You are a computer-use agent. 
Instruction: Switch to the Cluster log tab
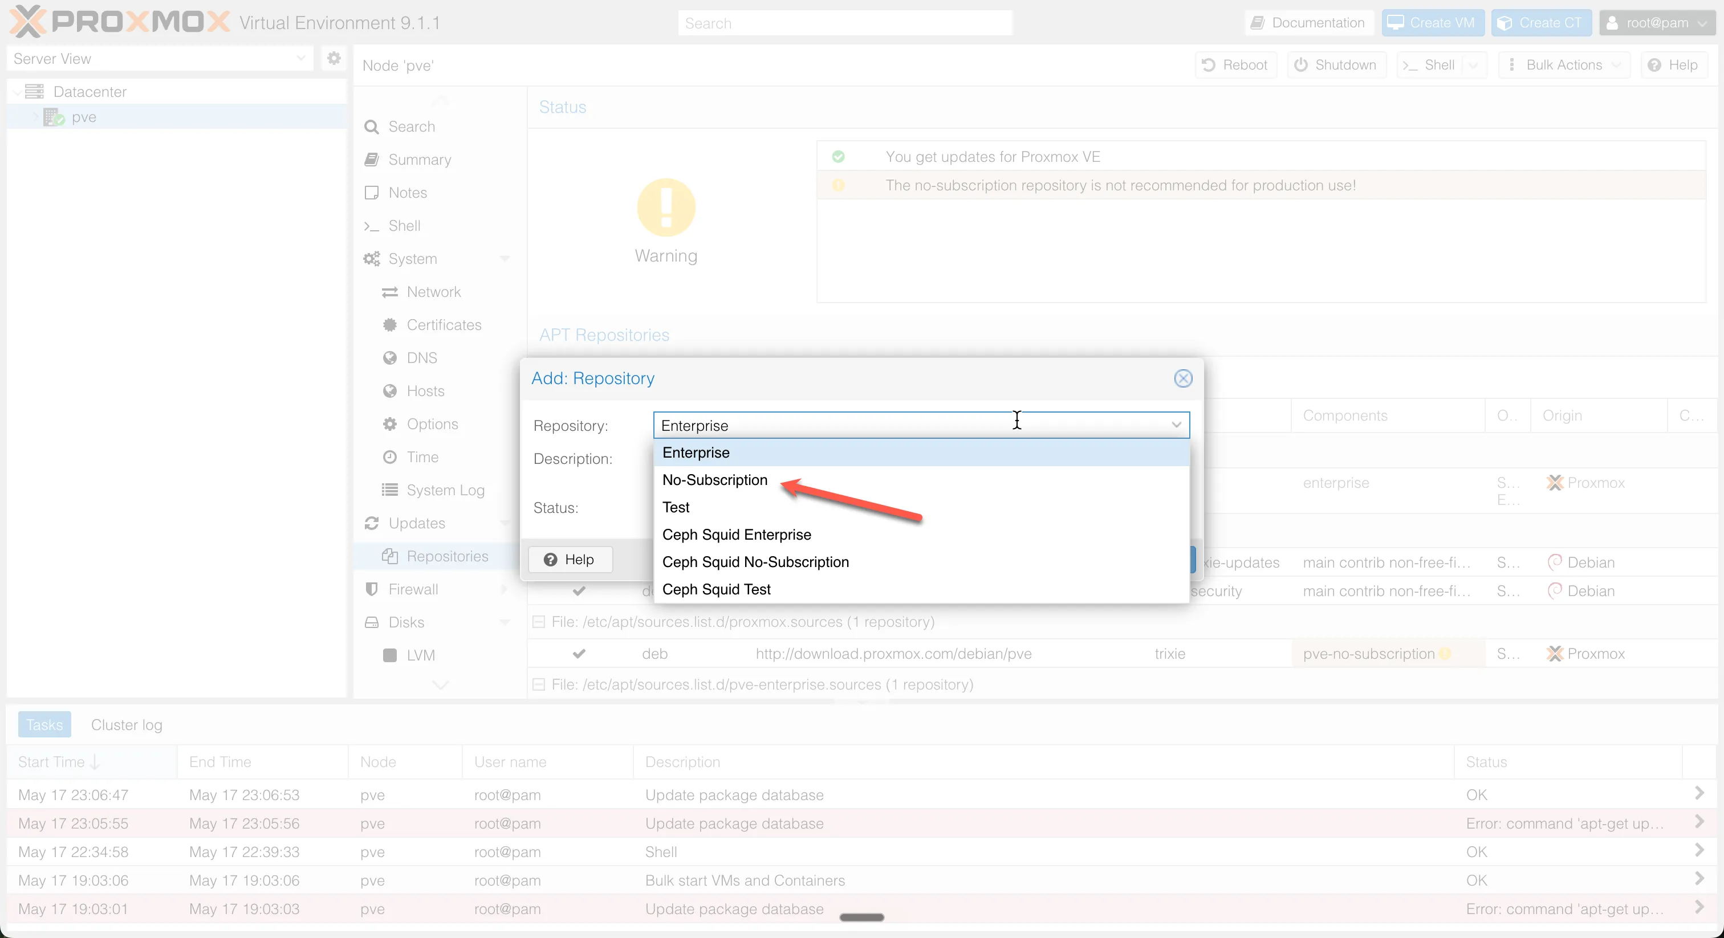point(127,724)
